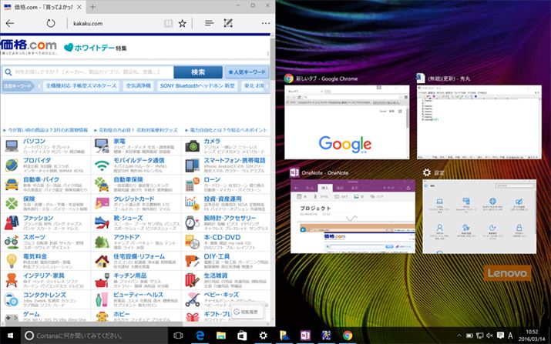Screen dimensions: 551x344
Task: Click the Edge Reading view book icon
Action: (x=168, y=24)
